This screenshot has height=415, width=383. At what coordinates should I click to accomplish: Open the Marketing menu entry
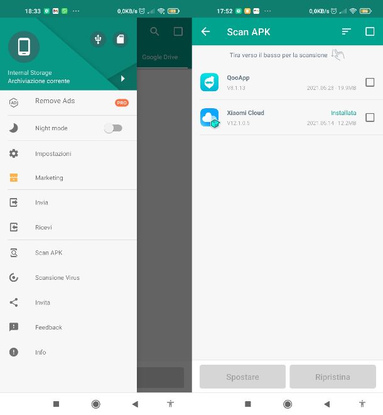tap(68, 177)
